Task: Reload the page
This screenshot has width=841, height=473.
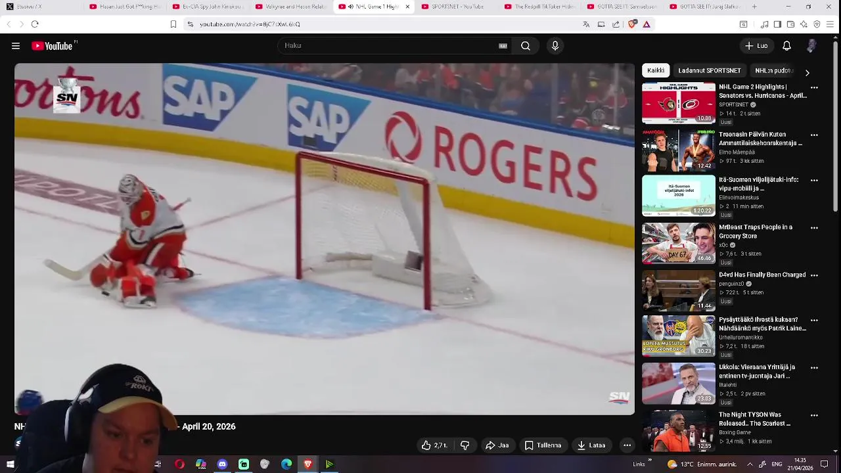Action: (x=35, y=24)
